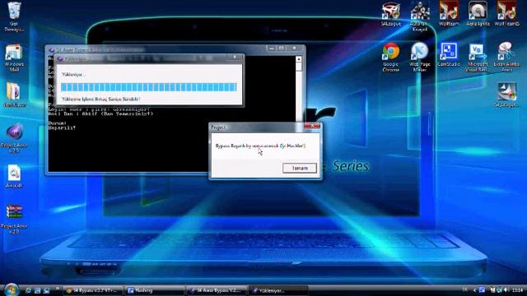Launch Internet Explorer from quick launch
This screenshot has width=527, height=296.
point(28,290)
